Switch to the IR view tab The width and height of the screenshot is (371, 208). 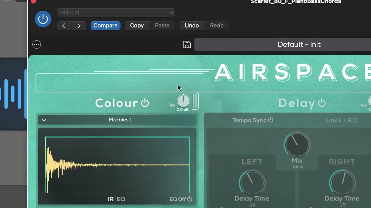111,199
